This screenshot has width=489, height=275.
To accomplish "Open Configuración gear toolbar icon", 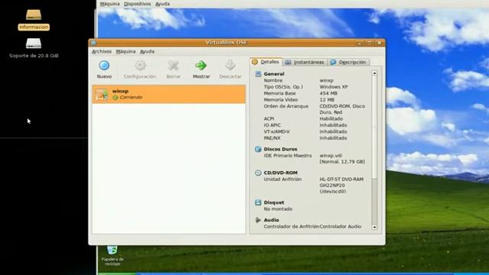I will (140, 66).
